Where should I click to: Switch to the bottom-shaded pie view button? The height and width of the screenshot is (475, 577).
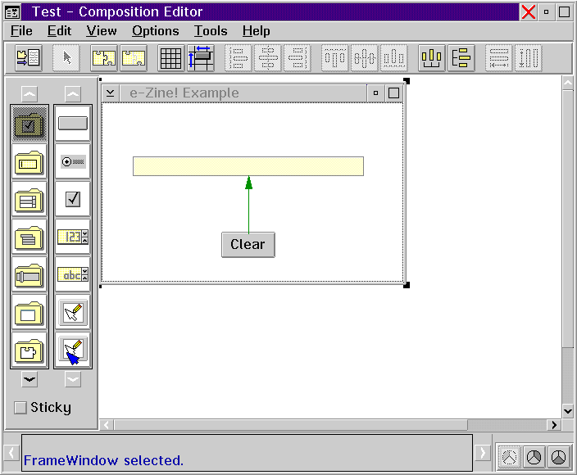coord(559,458)
